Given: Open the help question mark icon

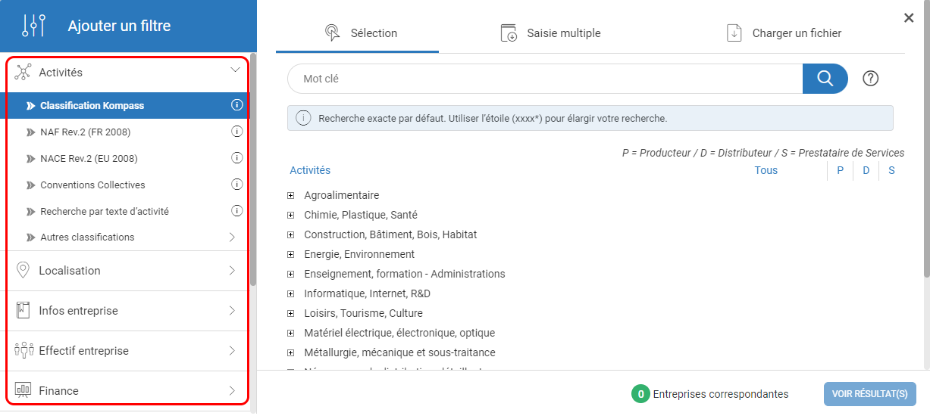Looking at the screenshot, I should point(870,79).
